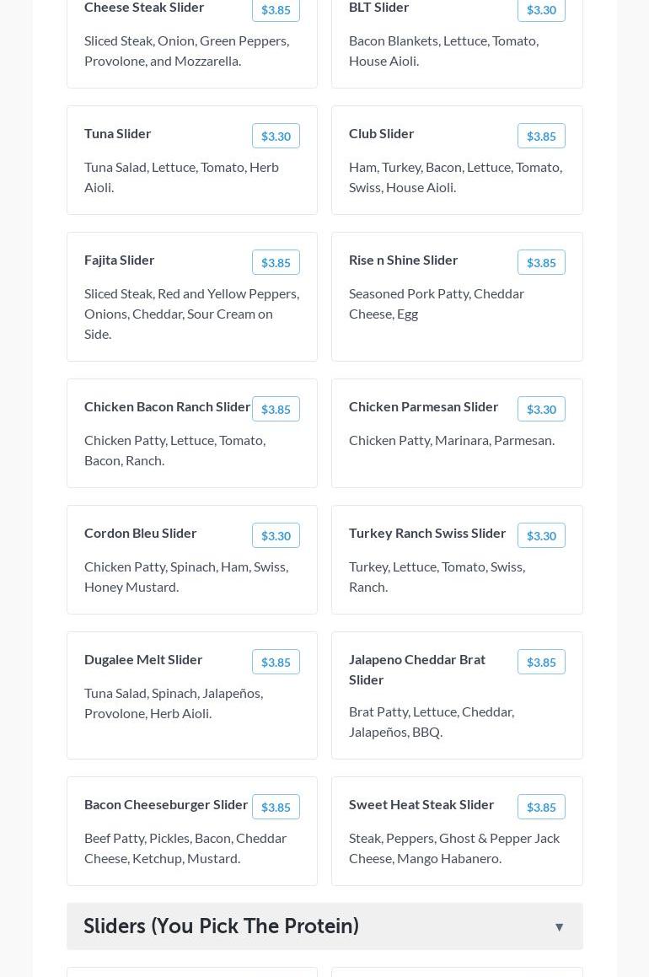Viewport: 649px width, 977px height.
Task: Open the Fajita Slider item title
Action: click(x=120, y=260)
